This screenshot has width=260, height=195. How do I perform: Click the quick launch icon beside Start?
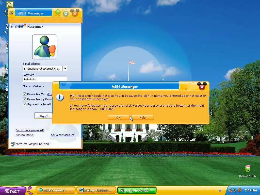click(30, 190)
